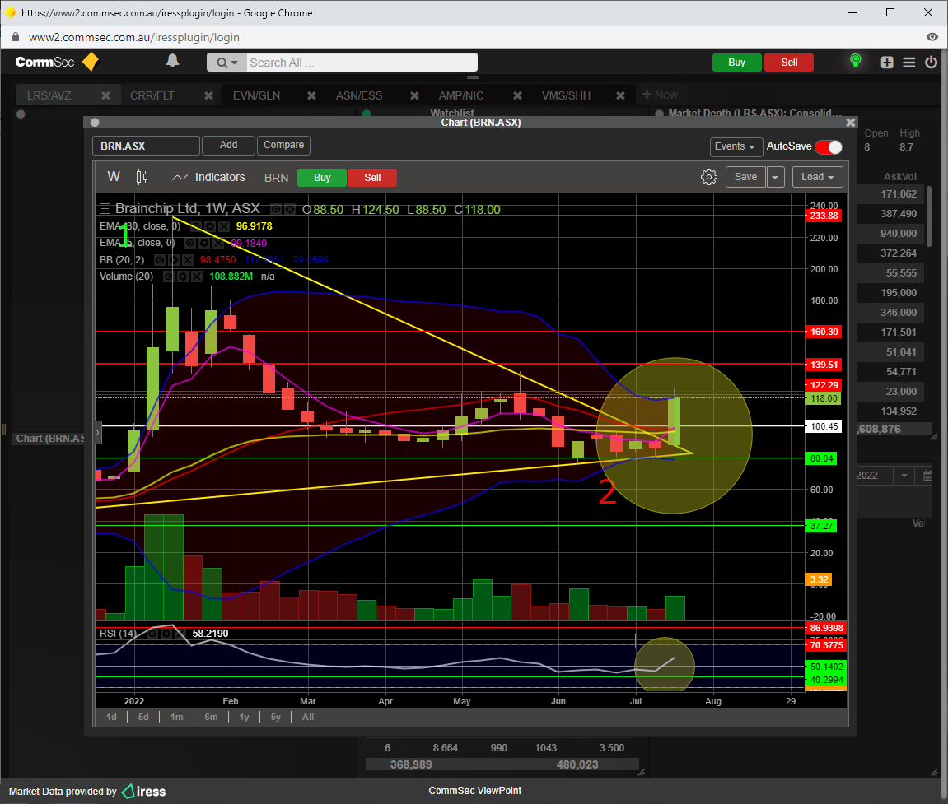This screenshot has height=804, width=948.
Task: Open the search category dropdown
Action: [227, 63]
